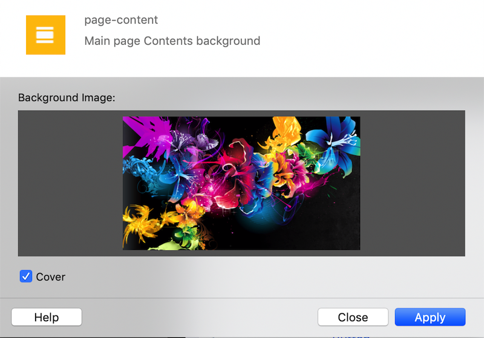Click the empty dark area left of the image
Image resolution: width=484 pixels, height=338 pixels.
pyautogui.click(x=70, y=183)
